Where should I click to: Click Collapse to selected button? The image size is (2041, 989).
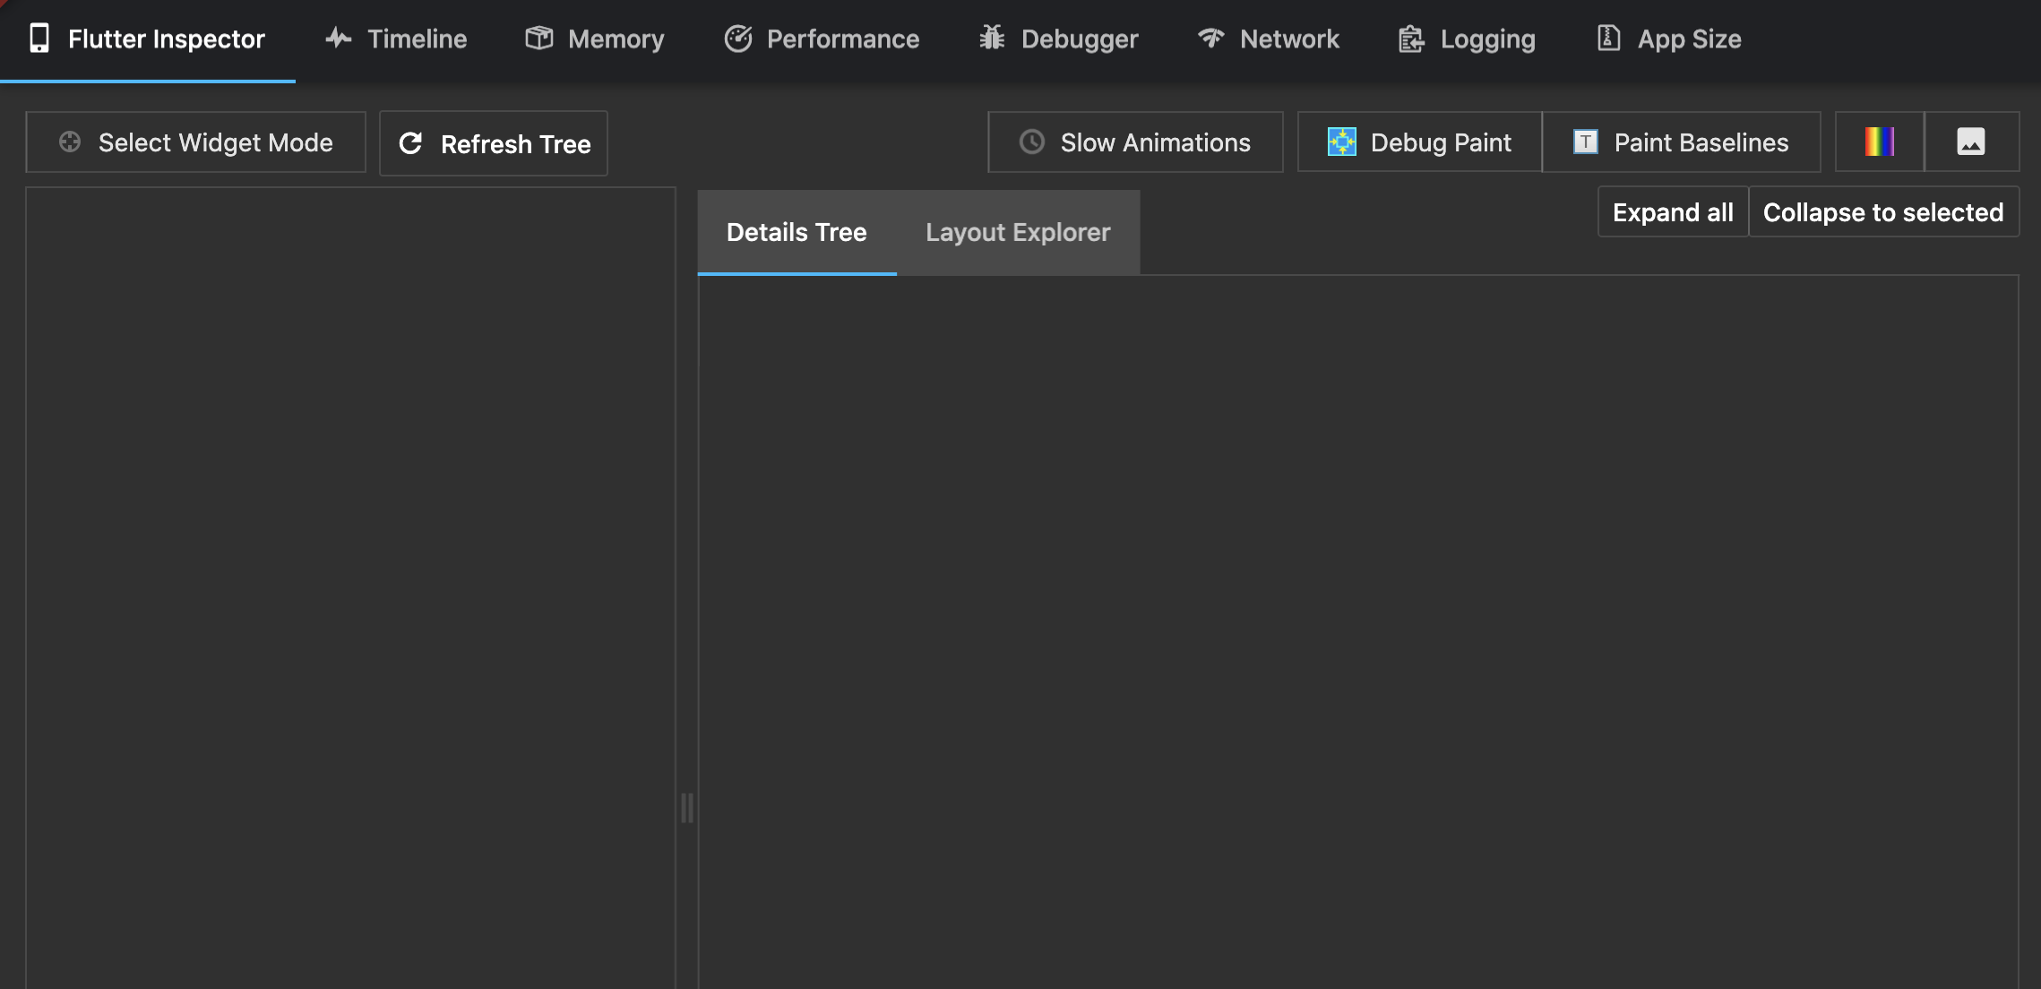pyautogui.click(x=1883, y=211)
